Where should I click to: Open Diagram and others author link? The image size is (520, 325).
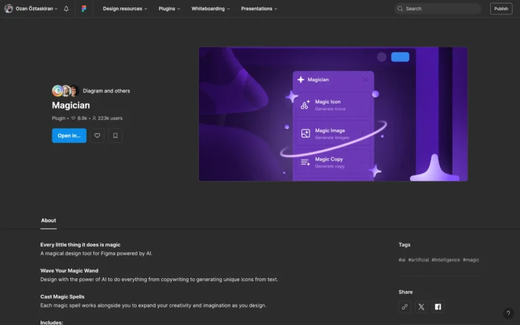click(x=106, y=91)
